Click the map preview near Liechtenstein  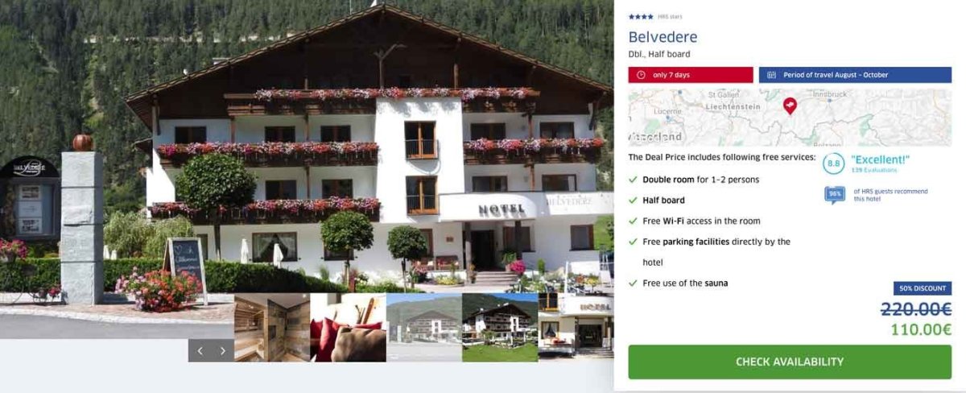(x=790, y=117)
